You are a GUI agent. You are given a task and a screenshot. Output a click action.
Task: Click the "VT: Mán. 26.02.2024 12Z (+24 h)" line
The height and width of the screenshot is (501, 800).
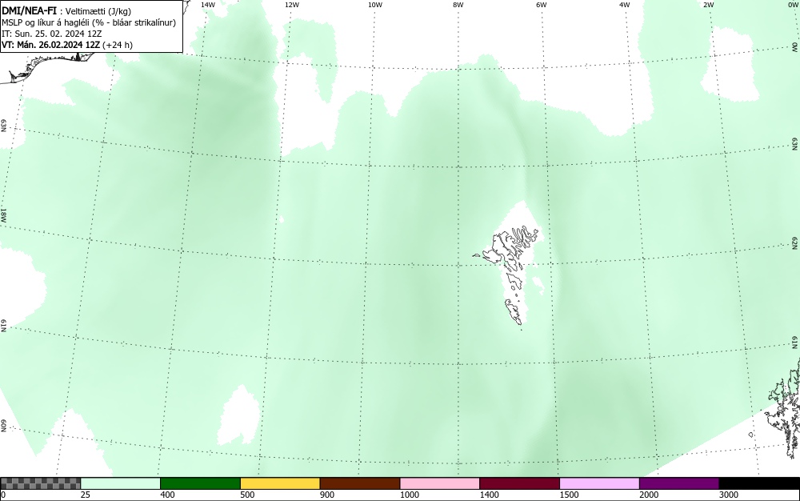click(67, 45)
